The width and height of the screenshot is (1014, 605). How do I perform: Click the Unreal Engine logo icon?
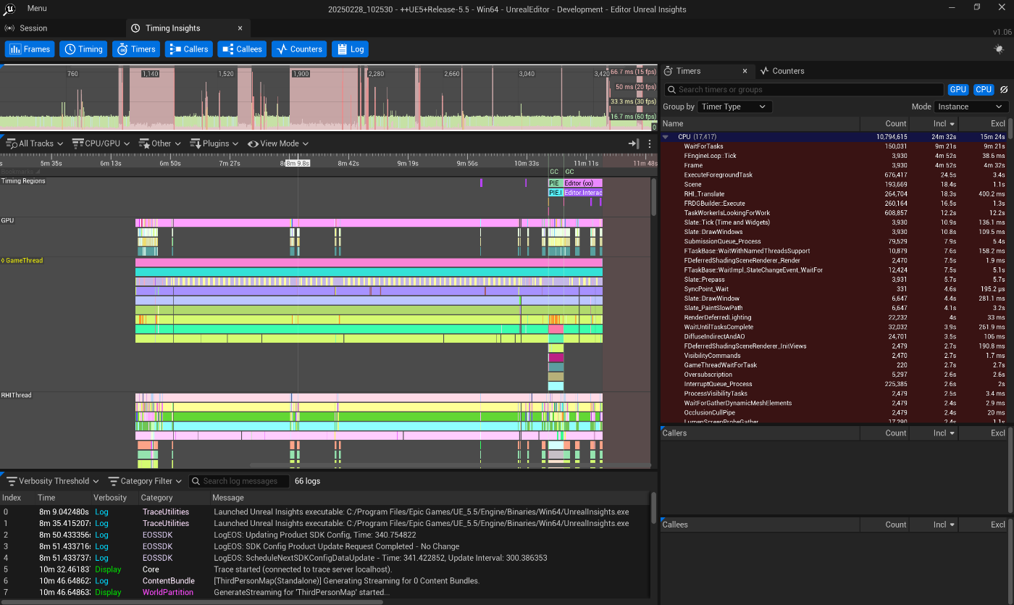[10, 9]
